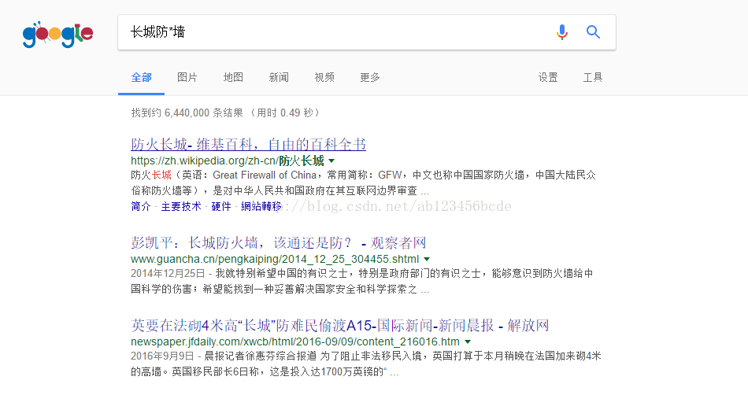This screenshot has height=395, width=748.
Task: Open the 简介 sitelink
Action: click(x=141, y=206)
